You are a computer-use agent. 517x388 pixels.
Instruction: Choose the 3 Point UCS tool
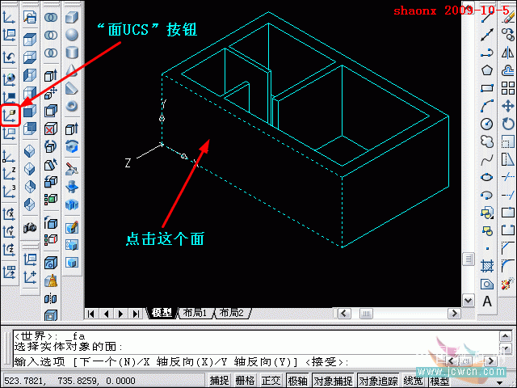coord(10,192)
